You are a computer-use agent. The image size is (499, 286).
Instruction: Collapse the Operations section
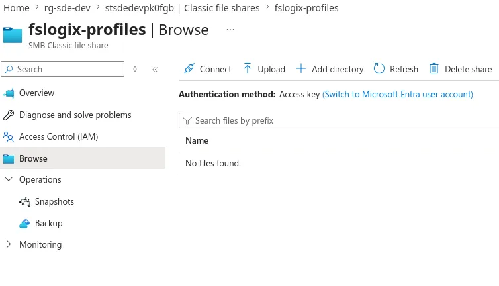coord(9,179)
